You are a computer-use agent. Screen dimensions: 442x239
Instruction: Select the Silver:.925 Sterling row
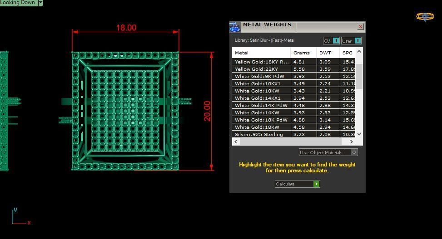(294, 134)
